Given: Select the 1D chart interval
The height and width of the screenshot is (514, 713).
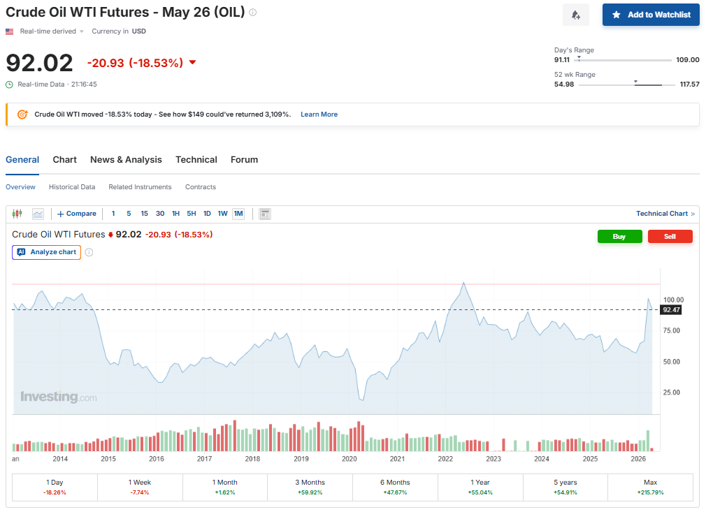Looking at the screenshot, I should click(x=207, y=214).
